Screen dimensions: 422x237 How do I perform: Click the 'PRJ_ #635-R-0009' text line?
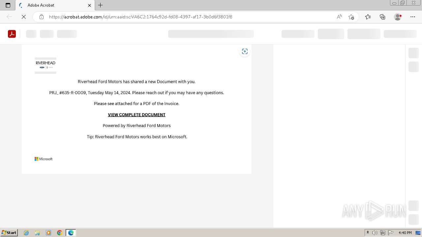tap(136, 92)
